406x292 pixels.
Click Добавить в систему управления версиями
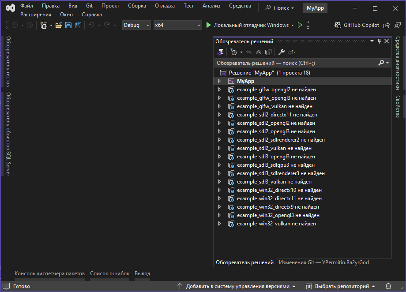coord(237,286)
